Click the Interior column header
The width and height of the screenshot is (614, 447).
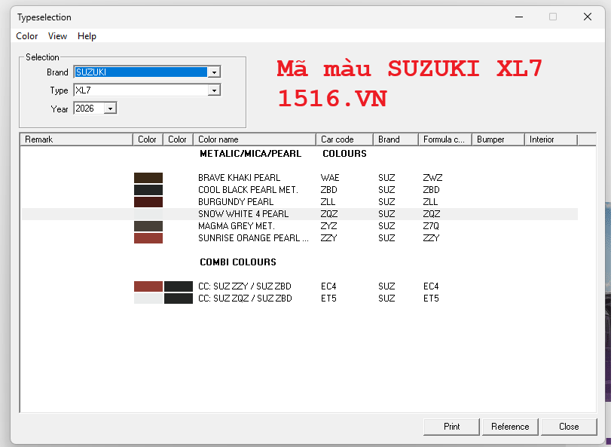[551, 139]
